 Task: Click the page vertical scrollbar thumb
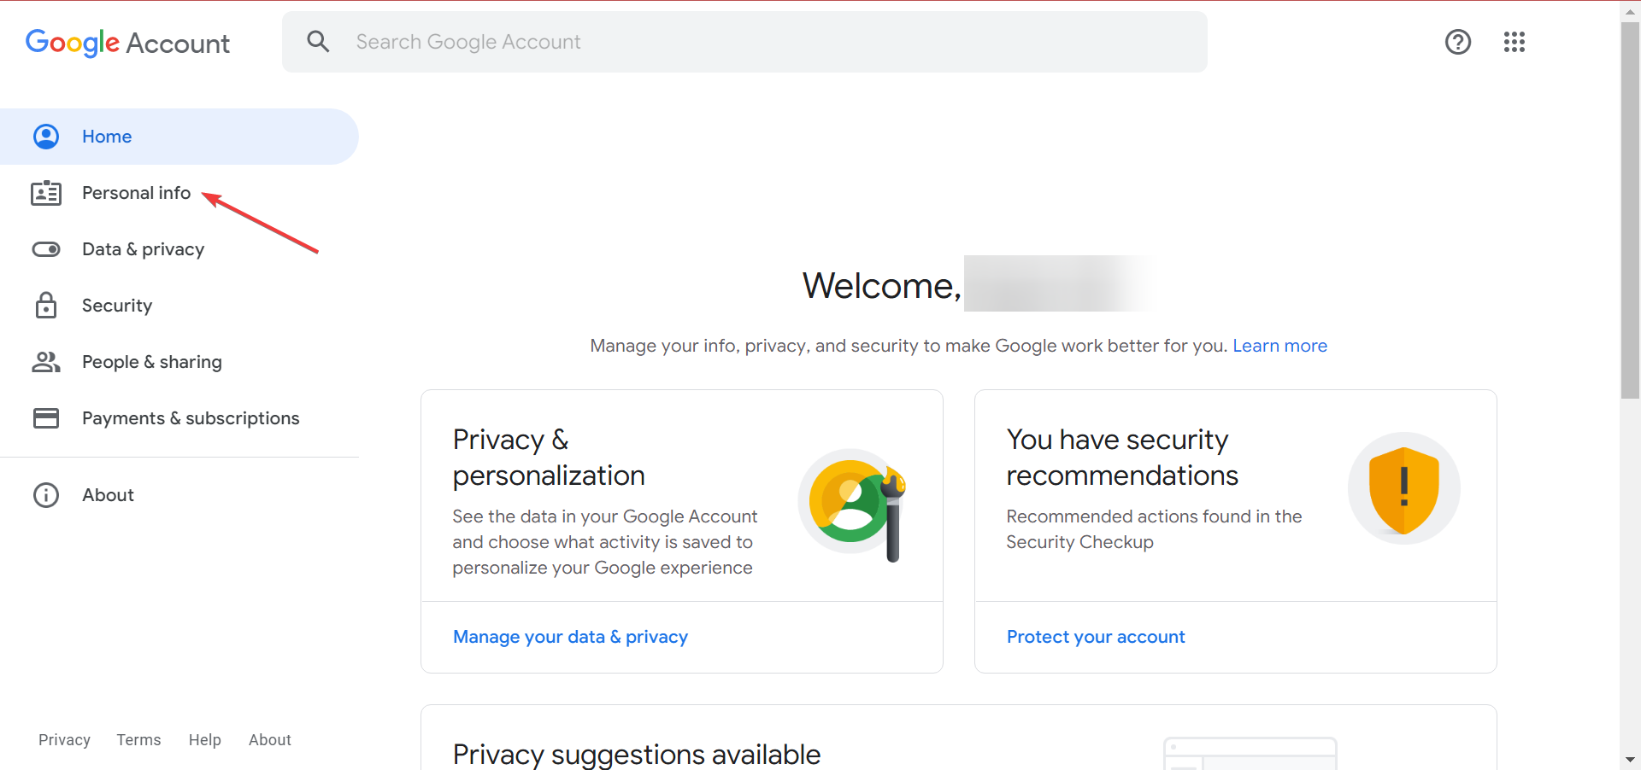(1630, 210)
